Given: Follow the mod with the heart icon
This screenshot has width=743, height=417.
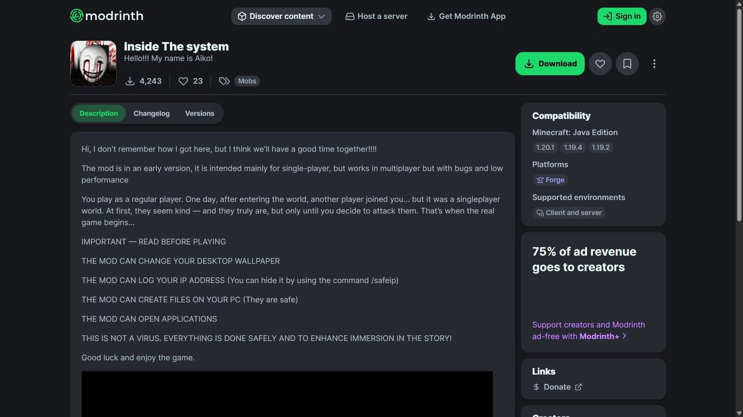Looking at the screenshot, I should point(599,63).
